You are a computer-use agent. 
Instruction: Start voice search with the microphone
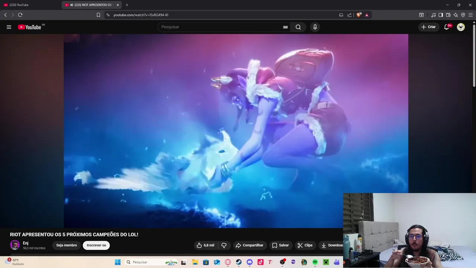tap(315, 27)
